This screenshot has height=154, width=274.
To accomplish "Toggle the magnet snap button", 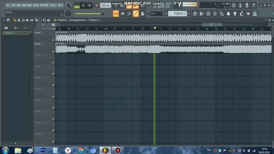I will tap(8, 20).
